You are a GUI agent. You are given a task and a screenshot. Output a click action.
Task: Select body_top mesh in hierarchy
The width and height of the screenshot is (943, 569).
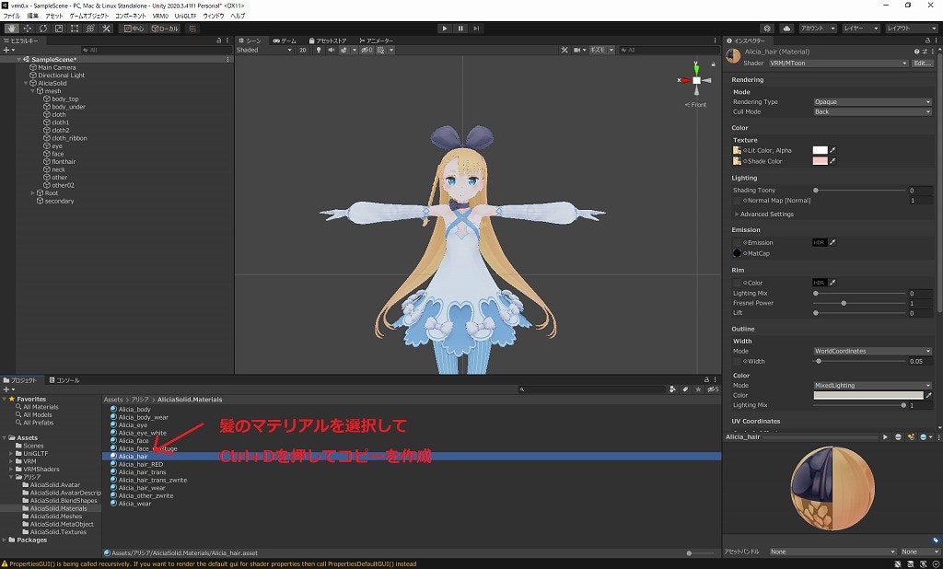pos(65,99)
